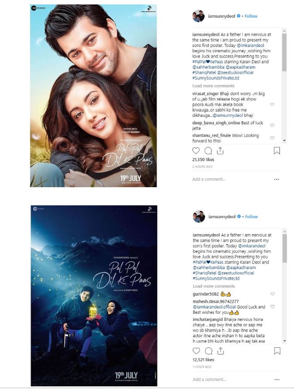Like deep_bawa_singh_online's comment heart
Image resolution: width=294 pixels, height=389 pixels.
coord(272,125)
